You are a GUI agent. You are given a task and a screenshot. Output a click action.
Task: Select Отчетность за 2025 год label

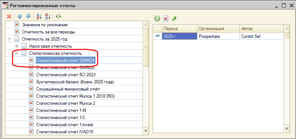coord(44,39)
